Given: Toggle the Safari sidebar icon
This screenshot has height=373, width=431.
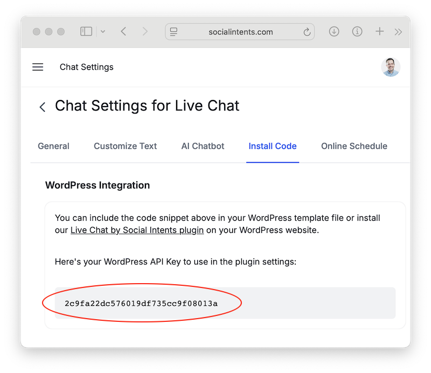Looking at the screenshot, I should [x=86, y=31].
